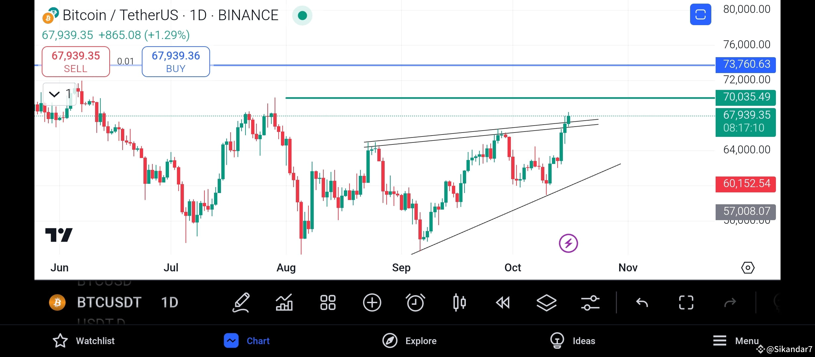Undo the last chart action
Viewport: 815px width, 357px height.
tap(642, 302)
